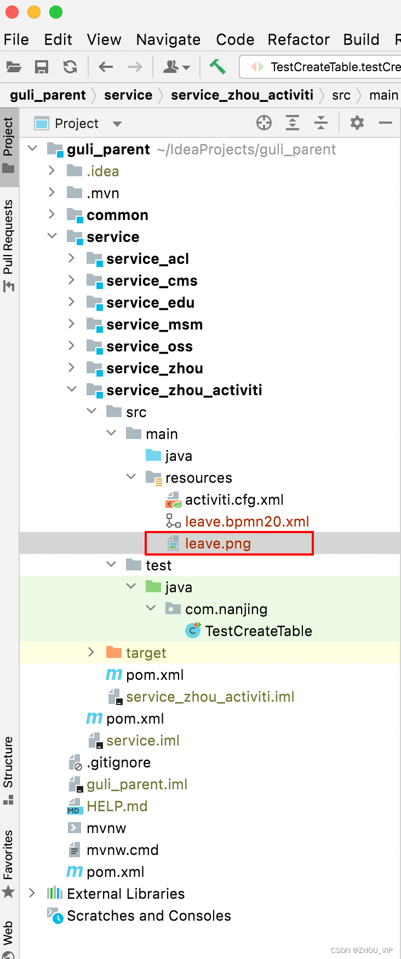Open the File menu
Screen dimensions: 401x959
[x=16, y=39]
